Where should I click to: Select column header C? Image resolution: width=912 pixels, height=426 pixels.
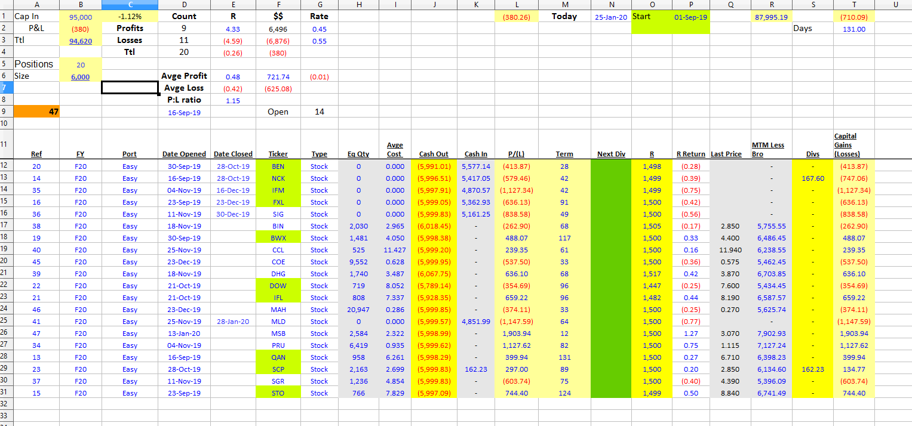pyautogui.click(x=130, y=5)
